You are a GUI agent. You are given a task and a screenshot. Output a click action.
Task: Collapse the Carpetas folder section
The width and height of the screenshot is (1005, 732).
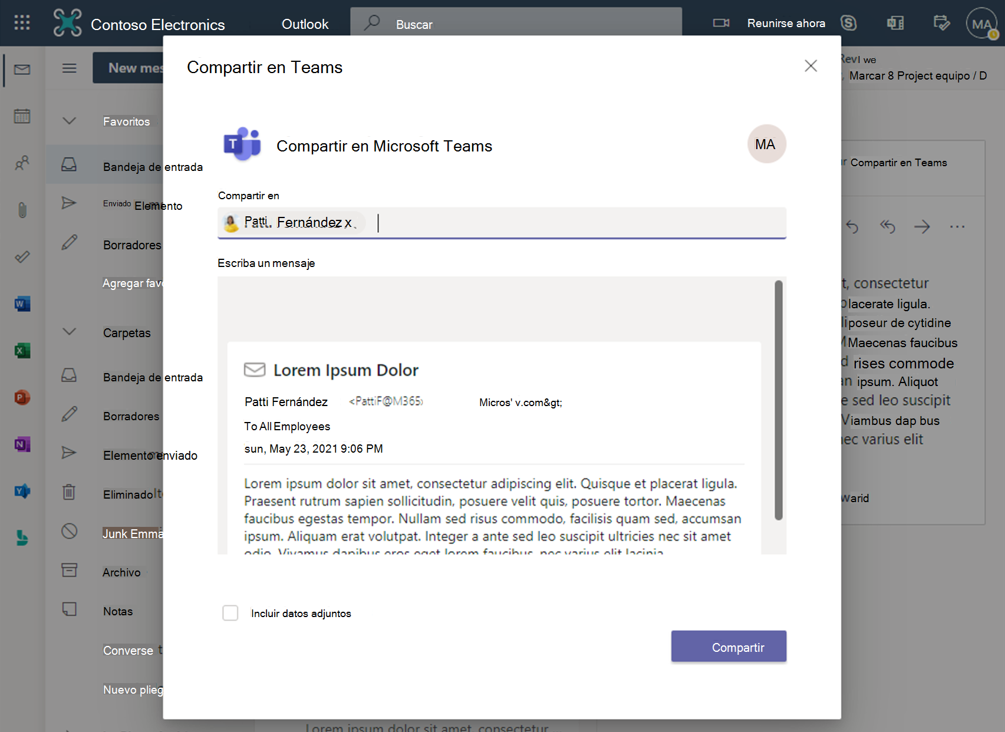(x=69, y=332)
